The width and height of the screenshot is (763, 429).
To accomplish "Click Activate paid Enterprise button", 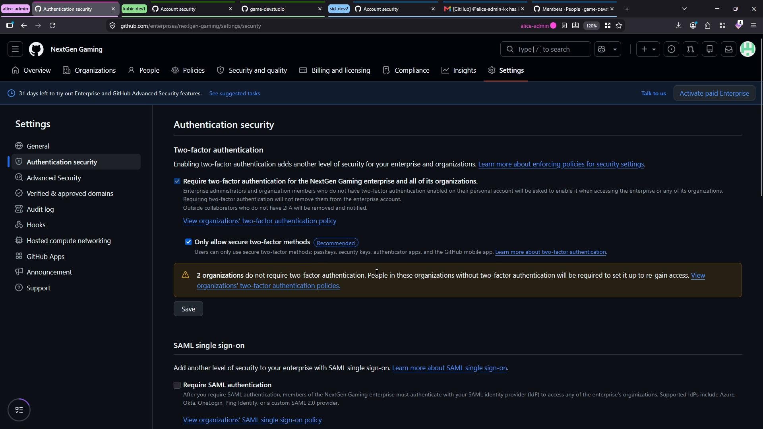I will point(714,93).
